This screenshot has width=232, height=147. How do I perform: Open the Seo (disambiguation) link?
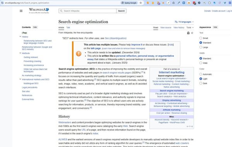point(116,38)
